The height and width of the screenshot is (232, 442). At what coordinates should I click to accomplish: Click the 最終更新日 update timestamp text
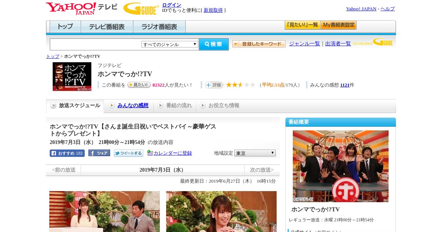coord(228,181)
